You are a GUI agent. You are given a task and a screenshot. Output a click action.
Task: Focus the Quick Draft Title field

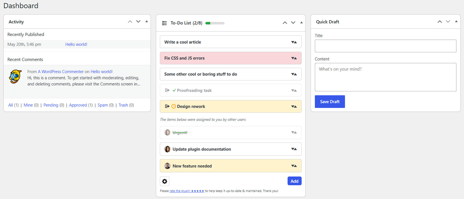point(385,46)
